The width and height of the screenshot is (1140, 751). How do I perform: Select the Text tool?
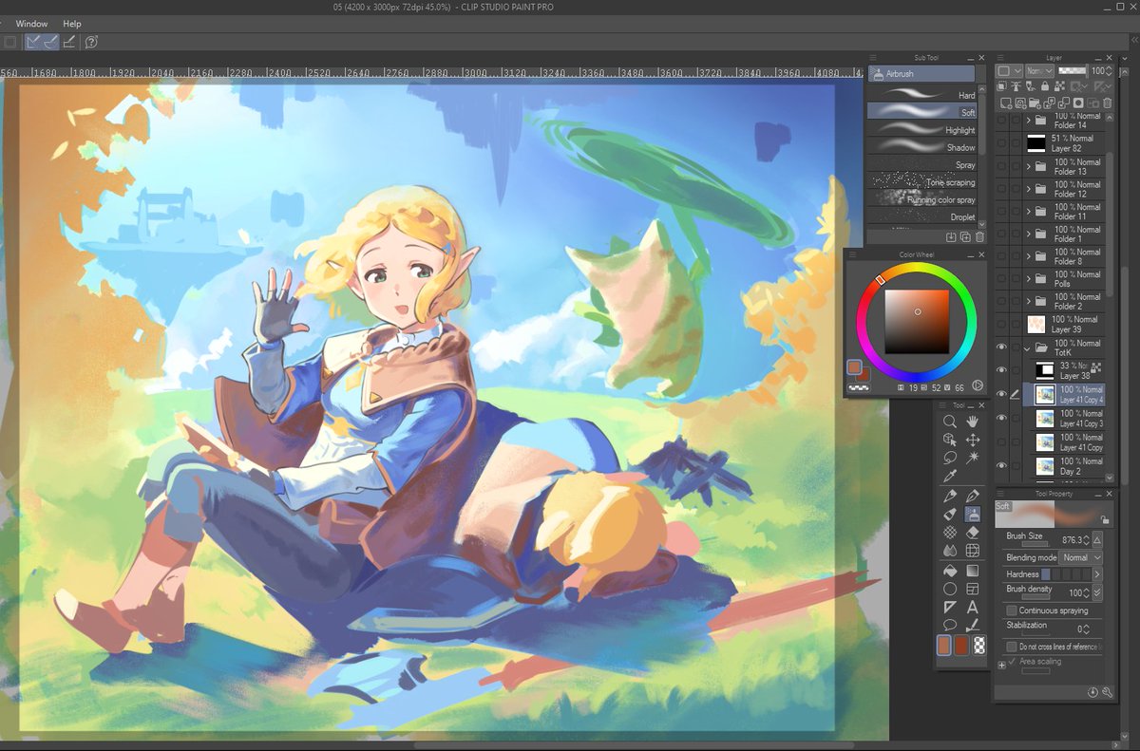(973, 608)
